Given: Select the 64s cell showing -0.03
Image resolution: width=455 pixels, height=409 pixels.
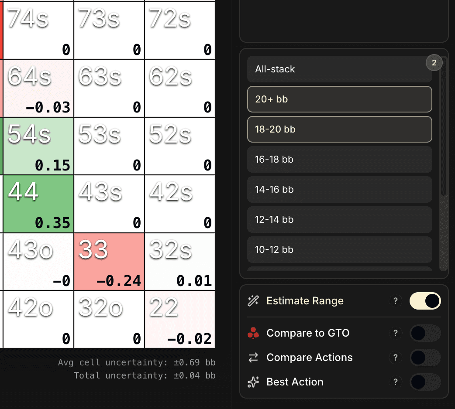Looking at the screenshot, I should pyautogui.click(x=38, y=89).
